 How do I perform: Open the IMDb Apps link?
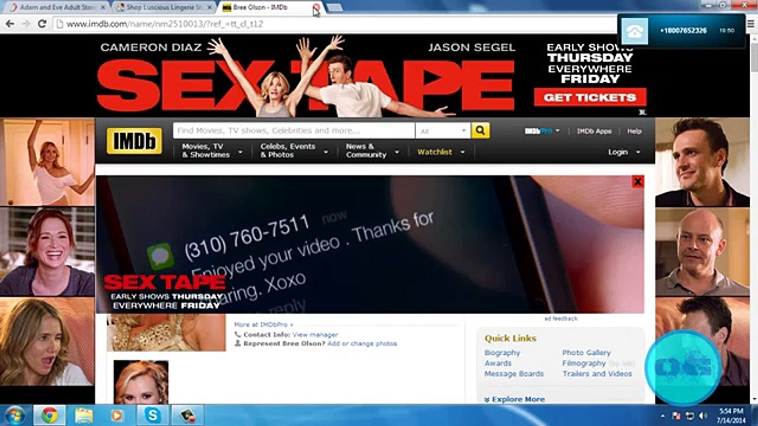coord(594,131)
